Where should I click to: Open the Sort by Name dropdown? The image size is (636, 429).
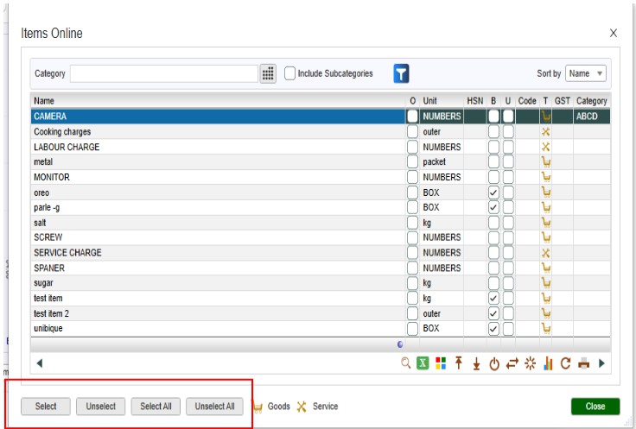click(586, 74)
